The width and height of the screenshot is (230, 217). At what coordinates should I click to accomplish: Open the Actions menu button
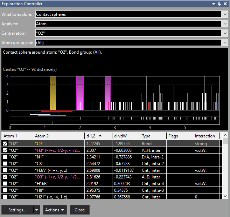coord(55,210)
